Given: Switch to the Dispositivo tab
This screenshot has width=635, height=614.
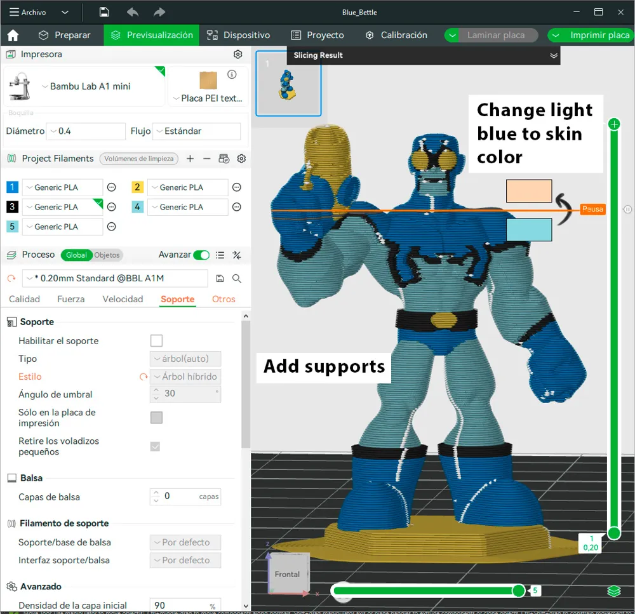Looking at the screenshot, I should coord(238,35).
